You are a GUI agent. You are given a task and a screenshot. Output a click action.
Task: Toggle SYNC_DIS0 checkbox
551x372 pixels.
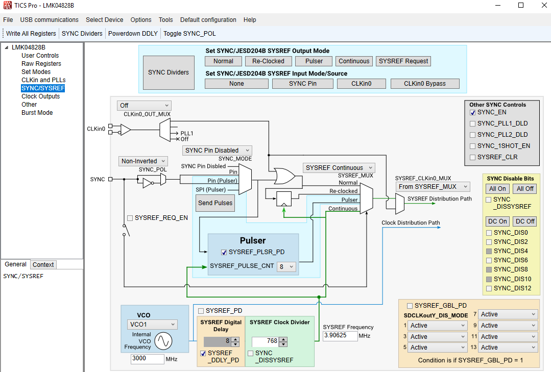click(489, 233)
